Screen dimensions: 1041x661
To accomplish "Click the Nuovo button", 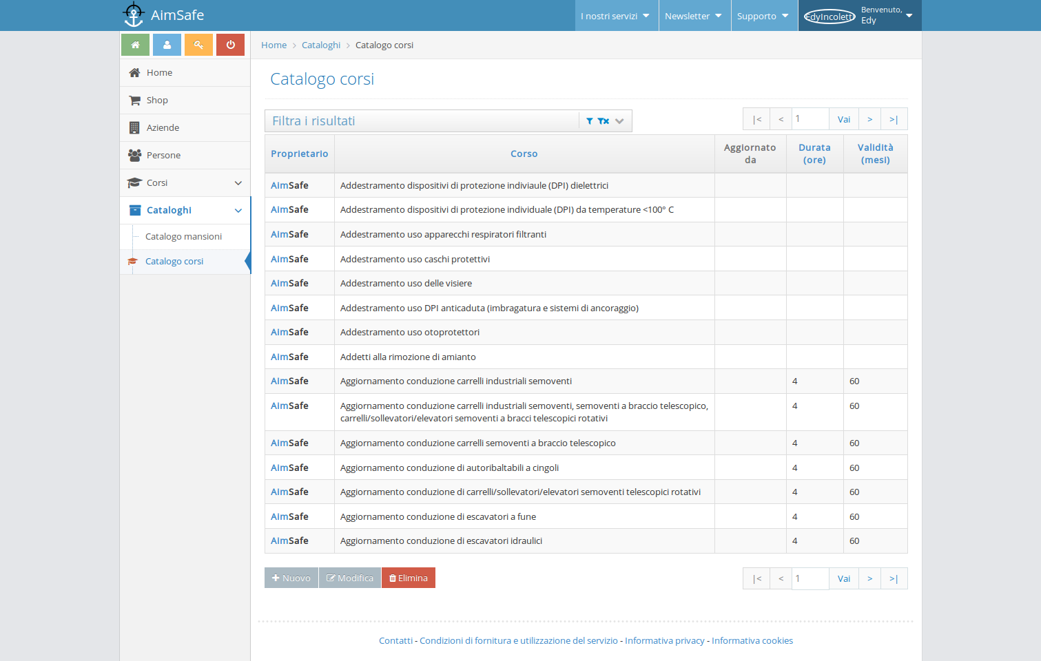I will coord(291,578).
